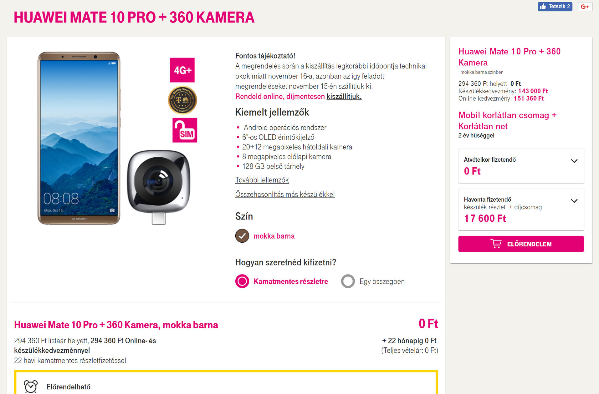Select Egy összegben payment option
The height and width of the screenshot is (394, 599).
pyautogui.click(x=348, y=281)
